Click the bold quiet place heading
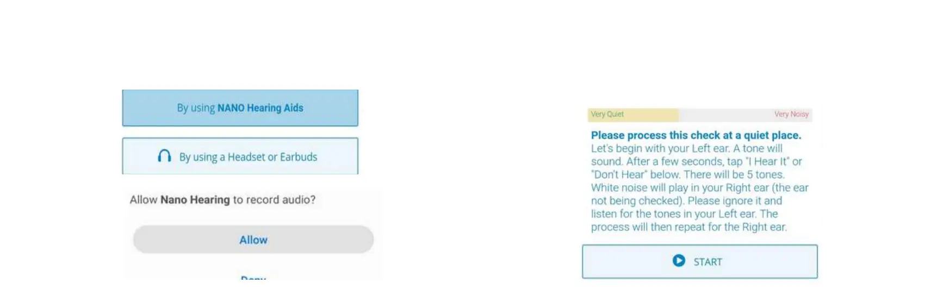 point(696,135)
